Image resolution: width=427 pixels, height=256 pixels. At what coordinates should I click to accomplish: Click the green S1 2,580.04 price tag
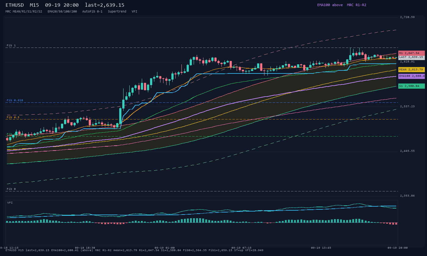pyautogui.click(x=411, y=86)
